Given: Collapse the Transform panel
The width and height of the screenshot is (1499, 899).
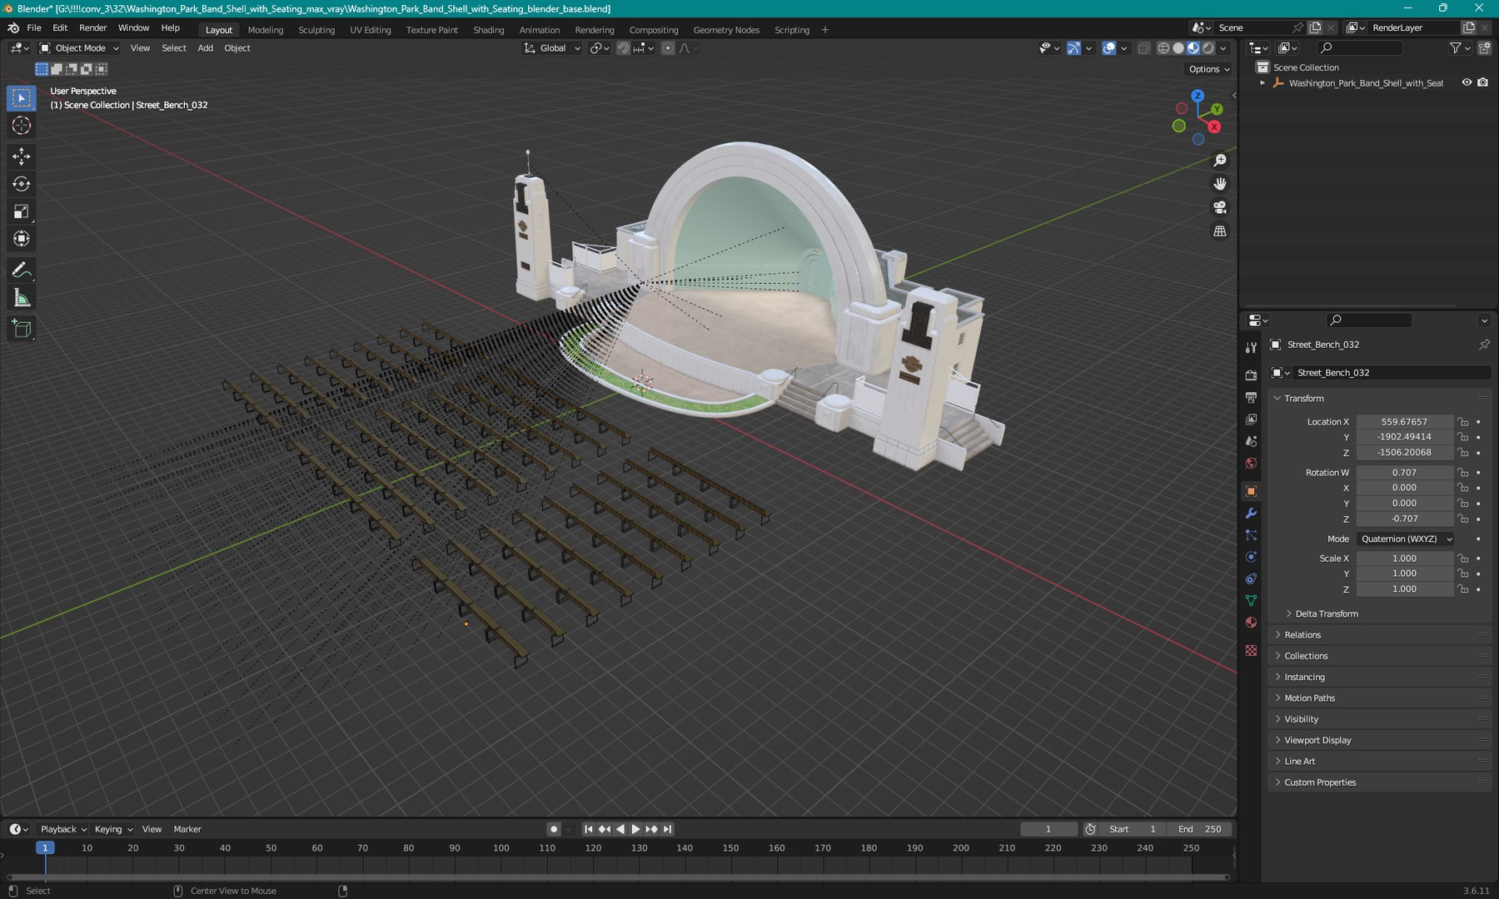Looking at the screenshot, I should [x=1304, y=399].
